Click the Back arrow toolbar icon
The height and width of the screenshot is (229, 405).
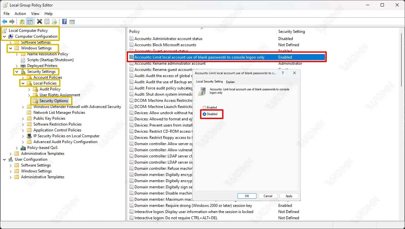pos(5,22)
